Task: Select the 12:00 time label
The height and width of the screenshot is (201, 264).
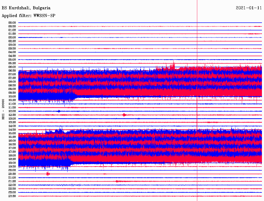Action: (12, 111)
